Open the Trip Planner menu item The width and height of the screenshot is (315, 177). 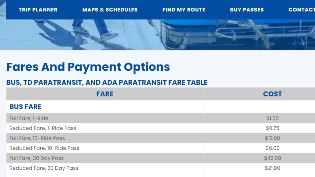click(38, 10)
